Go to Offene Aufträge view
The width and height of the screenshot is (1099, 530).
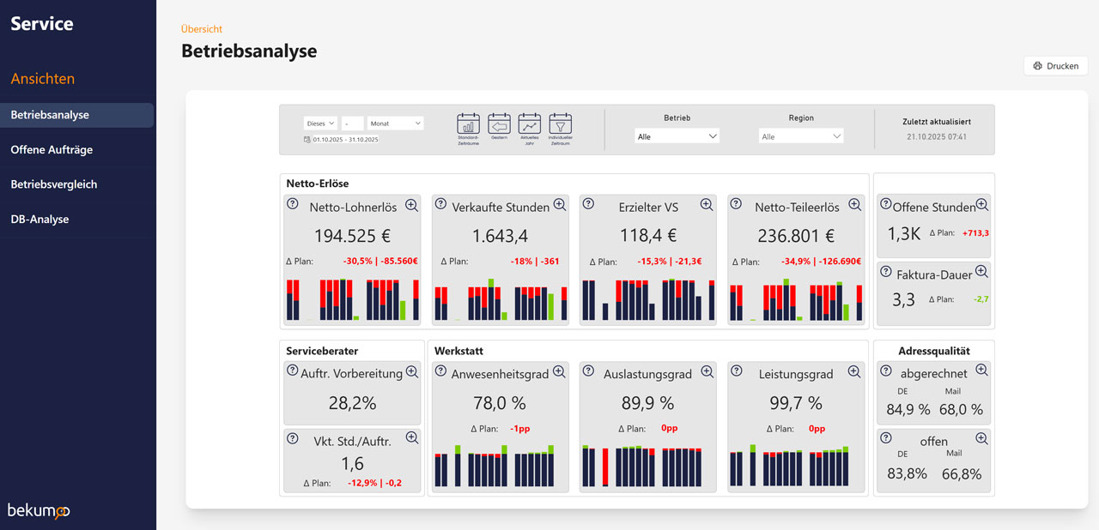coord(52,150)
